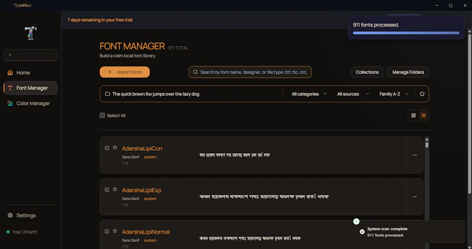Click the 911 TOTAL count label
The height and width of the screenshot is (249, 472).
(x=178, y=48)
